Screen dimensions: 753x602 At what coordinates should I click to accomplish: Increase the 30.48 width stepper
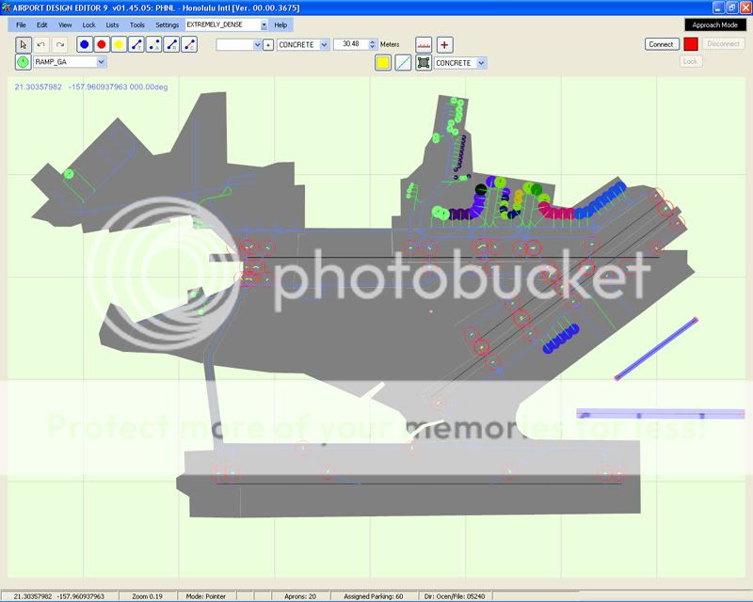[x=373, y=41]
